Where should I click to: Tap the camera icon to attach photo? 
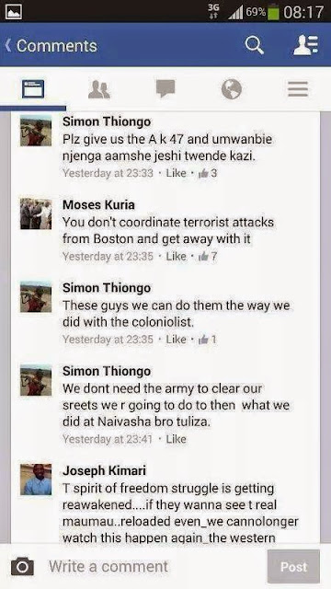pos(22,567)
